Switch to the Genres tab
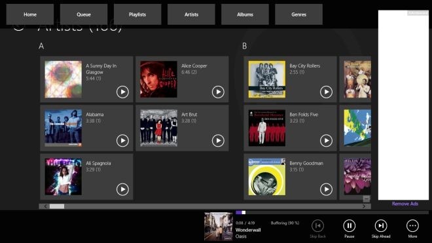 (298, 14)
